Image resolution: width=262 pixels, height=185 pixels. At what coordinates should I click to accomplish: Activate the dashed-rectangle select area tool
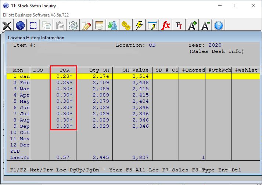[33, 25]
